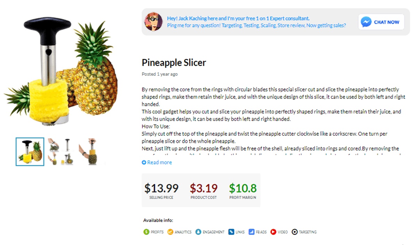Click the "Hey! Jack Kaching here" consultant message
This screenshot has width=417, height=245.
coord(238,18)
